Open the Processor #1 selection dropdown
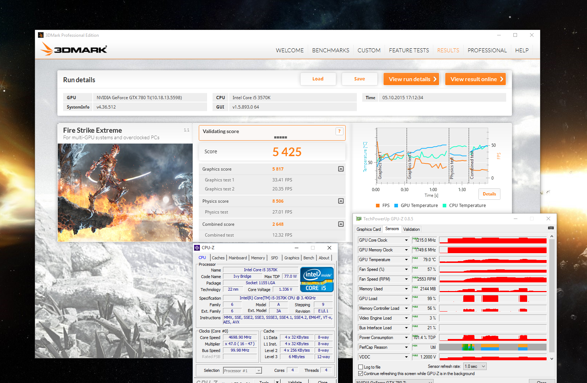This screenshot has width=587, height=383. pyautogui.click(x=242, y=371)
